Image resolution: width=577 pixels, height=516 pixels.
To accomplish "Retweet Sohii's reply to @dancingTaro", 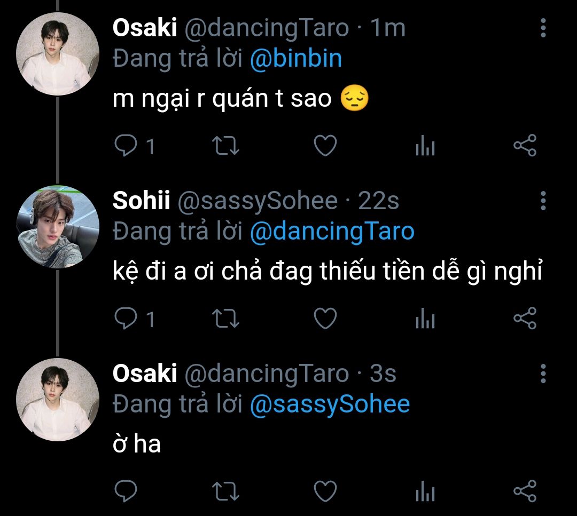I will [225, 318].
